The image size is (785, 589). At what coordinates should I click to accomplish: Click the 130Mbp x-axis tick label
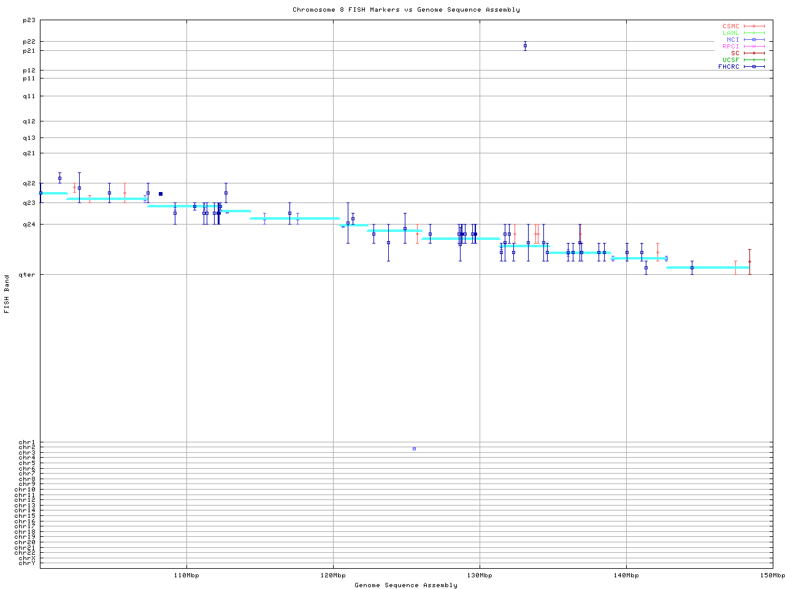coord(480,576)
